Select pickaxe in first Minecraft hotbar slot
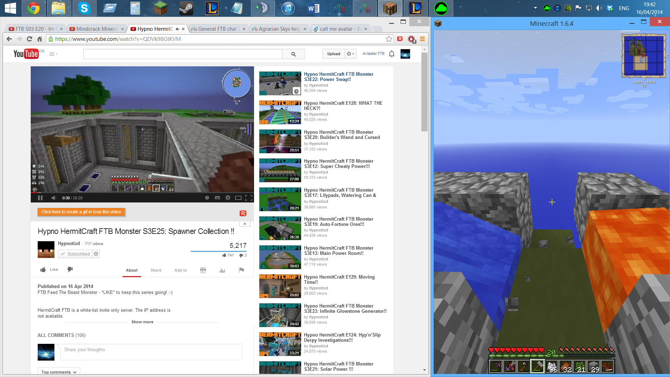This screenshot has height=377, width=670. pyautogui.click(x=496, y=367)
